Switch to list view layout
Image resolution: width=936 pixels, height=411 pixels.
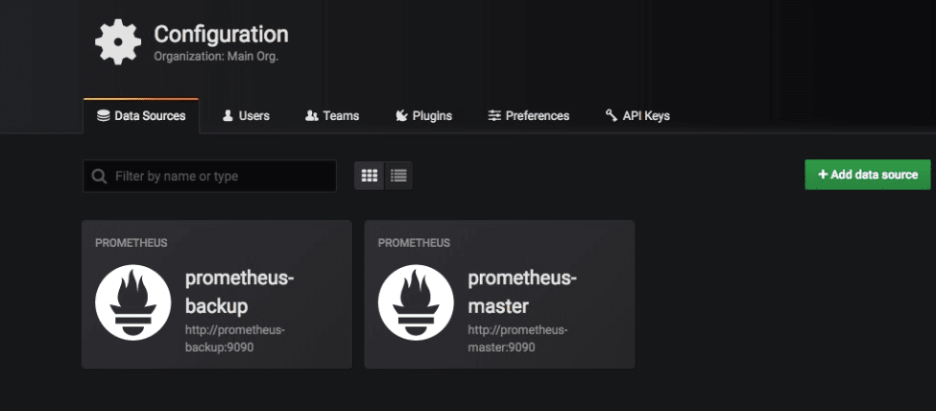pyautogui.click(x=398, y=176)
